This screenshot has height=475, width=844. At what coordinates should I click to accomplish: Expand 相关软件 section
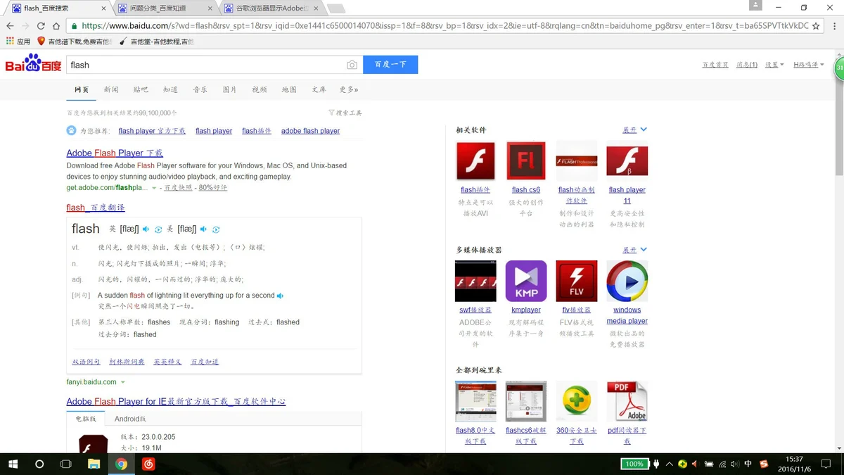(634, 130)
